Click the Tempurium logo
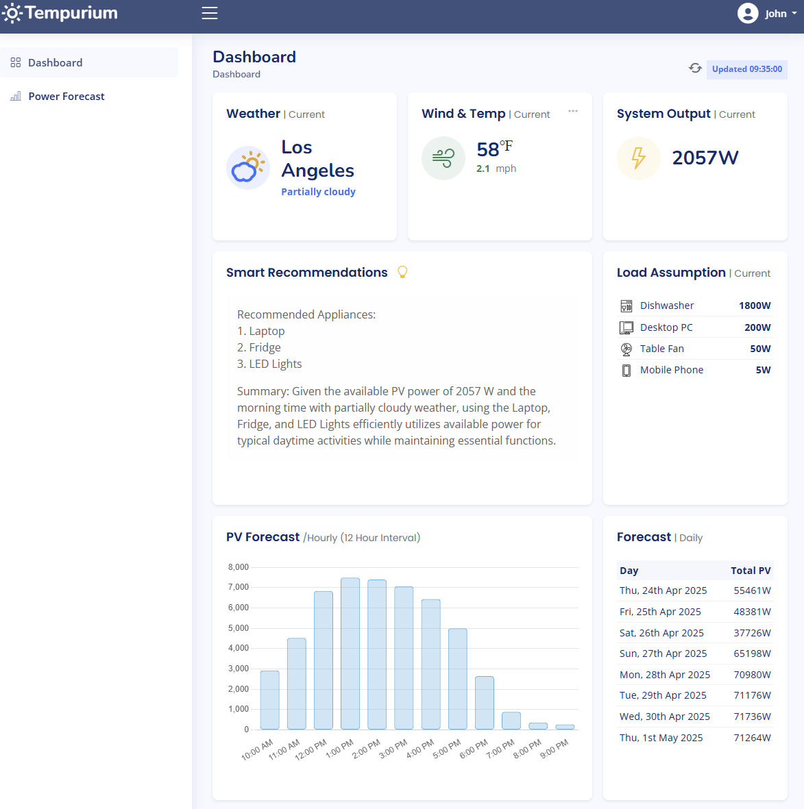The height and width of the screenshot is (809, 804). tap(60, 14)
